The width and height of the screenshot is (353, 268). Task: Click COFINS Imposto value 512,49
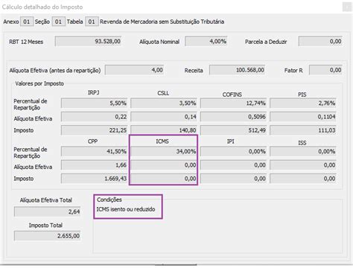pos(234,130)
